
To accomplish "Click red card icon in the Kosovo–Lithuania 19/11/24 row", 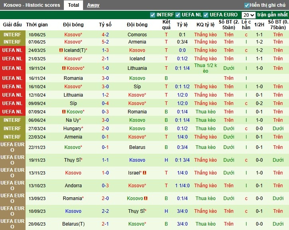I will [63, 68].
